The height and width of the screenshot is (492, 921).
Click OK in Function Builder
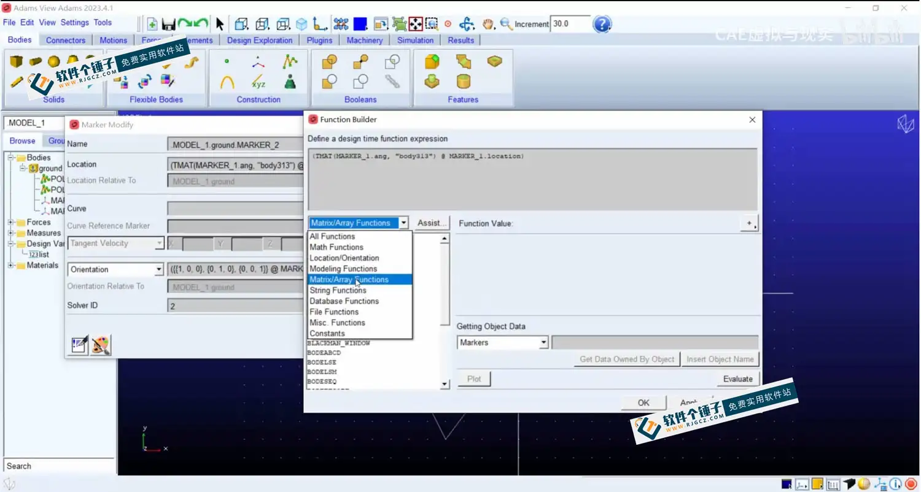tap(643, 403)
